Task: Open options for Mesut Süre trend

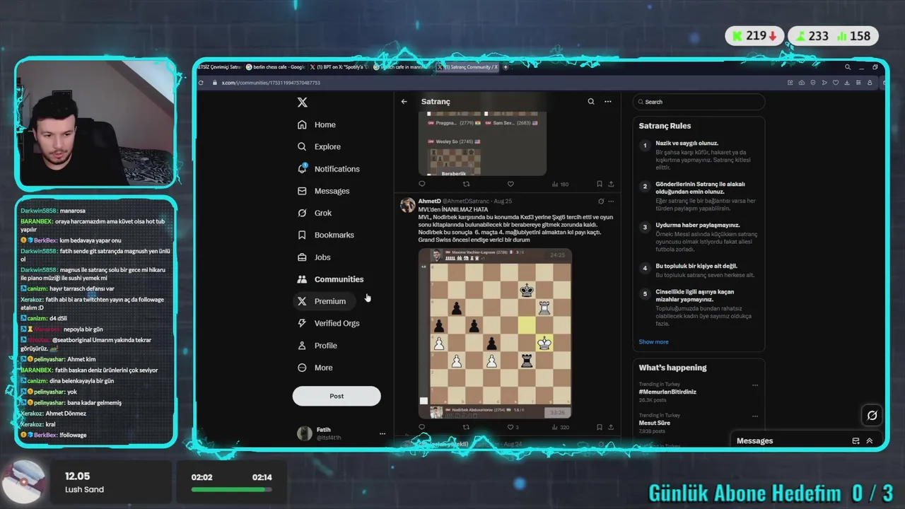Action: [x=755, y=416]
